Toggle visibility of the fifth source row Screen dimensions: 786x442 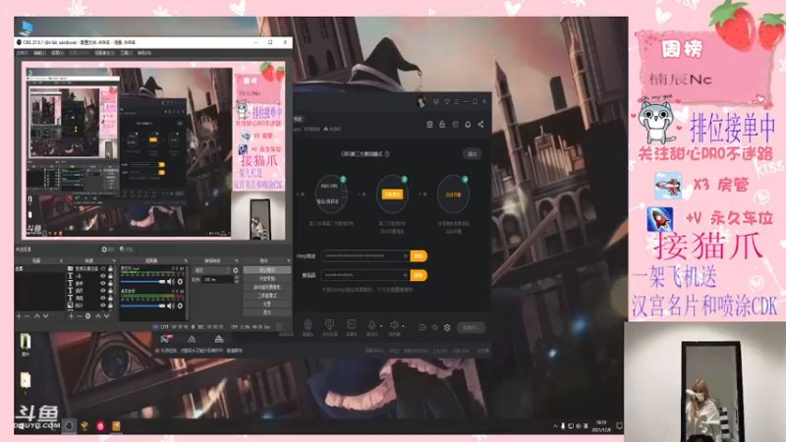(x=103, y=298)
